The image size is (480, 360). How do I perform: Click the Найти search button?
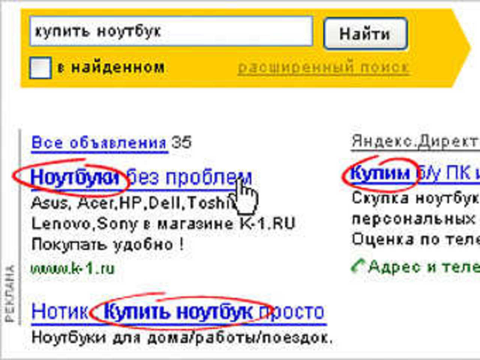(x=365, y=34)
